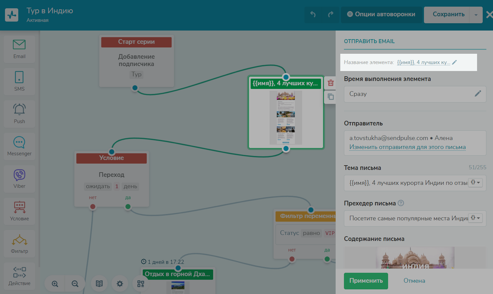The image size is (493, 294).
Task: Open the Сохранить dropdown arrow
Action: point(476,15)
